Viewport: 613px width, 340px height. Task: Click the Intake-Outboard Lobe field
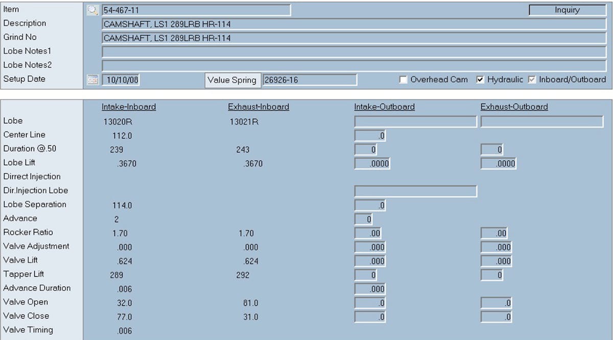(x=415, y=121)
